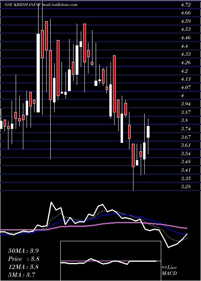Click the 3.8 price axis label
This screenshot has width=201, height=281.
185,120
